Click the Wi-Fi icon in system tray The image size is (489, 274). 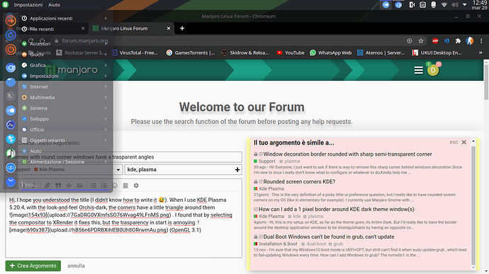pos(444,5)
